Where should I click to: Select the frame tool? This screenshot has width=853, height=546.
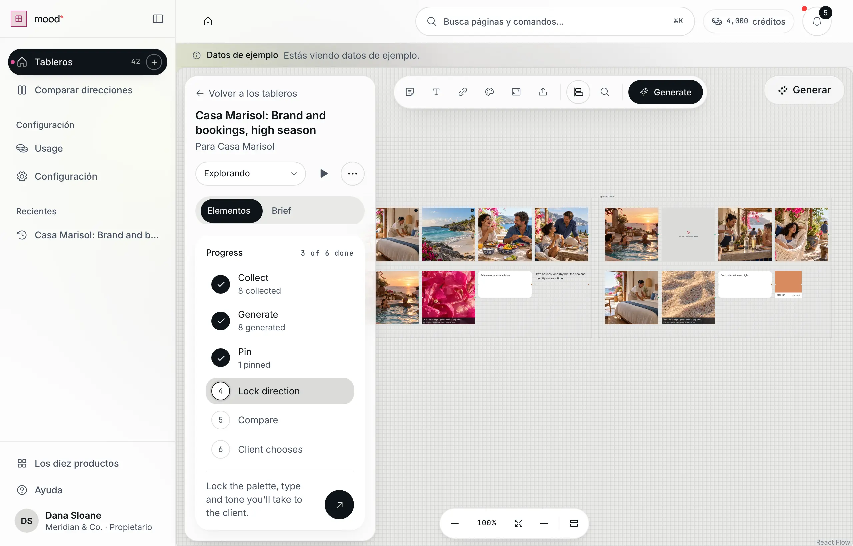[x=516, y=92]
